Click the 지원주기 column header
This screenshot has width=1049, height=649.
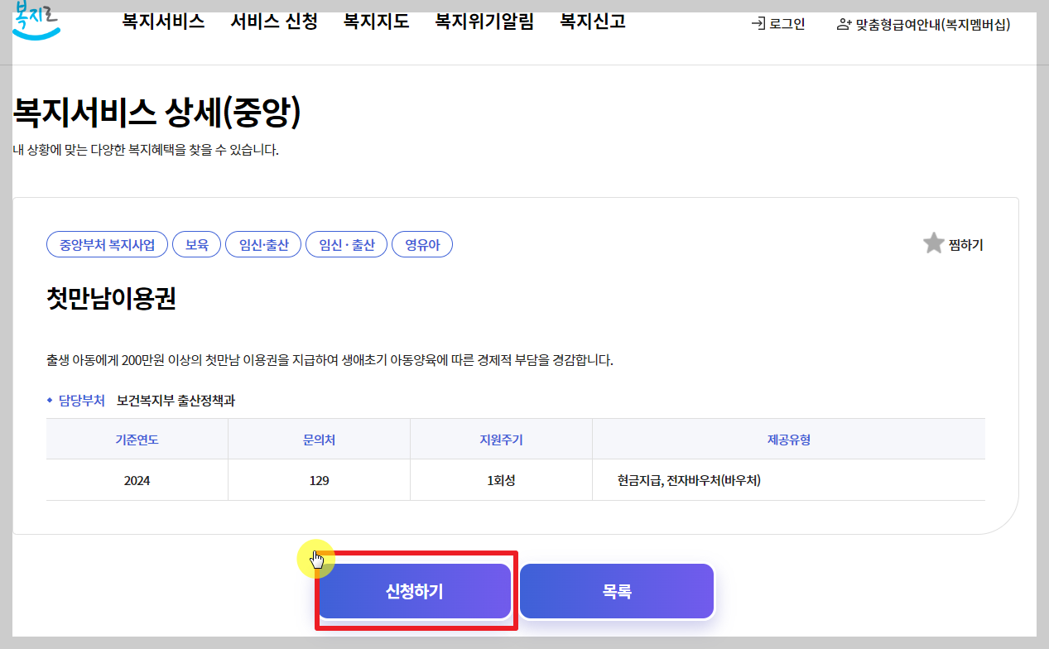pyautogui.click(x=501, y=440)
